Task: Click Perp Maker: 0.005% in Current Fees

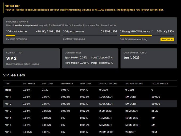Action: pyautogui.click(x=77, y=63)
